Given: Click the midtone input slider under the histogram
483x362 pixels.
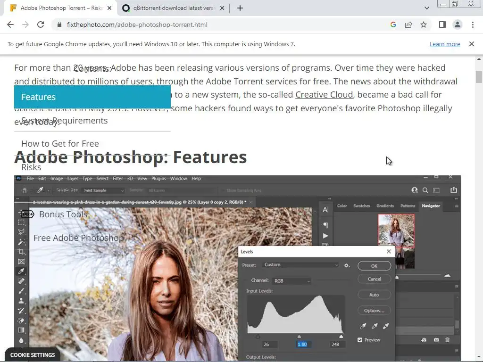Looking at the screenshot, I should [299, 337].
